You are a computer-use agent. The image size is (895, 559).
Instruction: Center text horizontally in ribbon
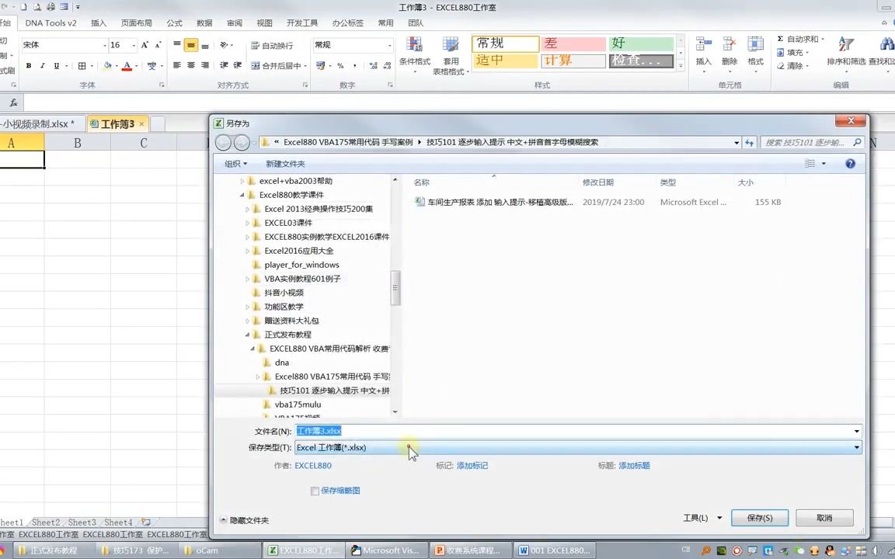190,65
